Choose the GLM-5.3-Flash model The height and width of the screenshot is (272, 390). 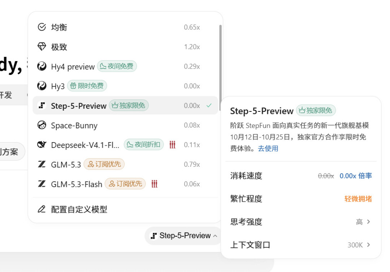(x=125, y=184)
